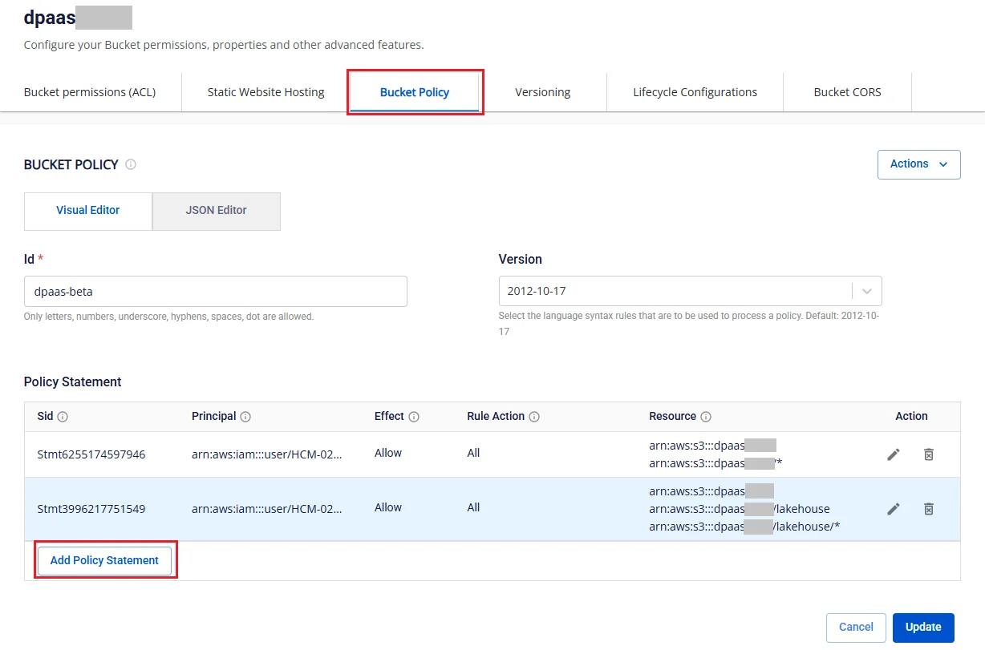The width and height of the screenshot is (985, 650).
Task: Go to the Lifecycle Configurations tab
Action: tap(695, 92)
